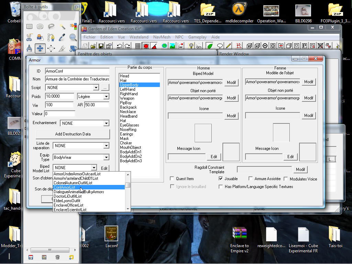This screenshot has width=352, height=264.
Task: Open the Laconf desktop icon
Action: 112,237
